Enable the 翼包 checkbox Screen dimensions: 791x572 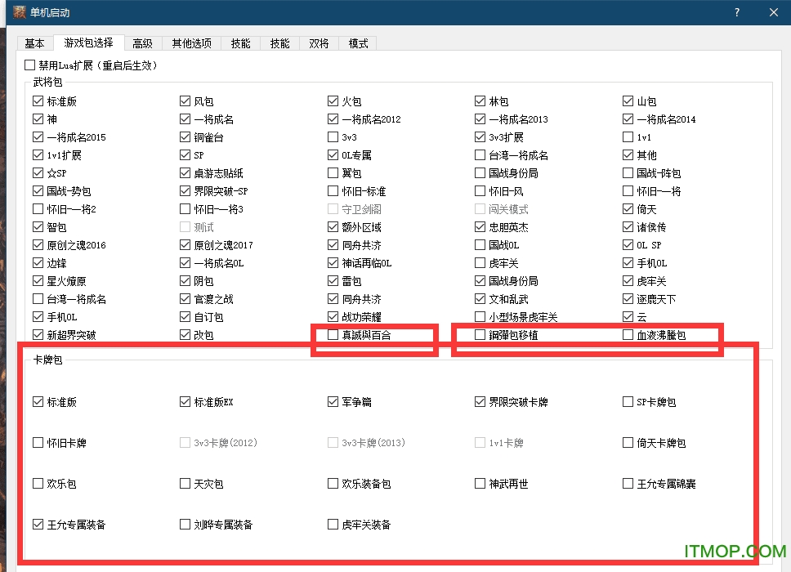tap(333, 173)
